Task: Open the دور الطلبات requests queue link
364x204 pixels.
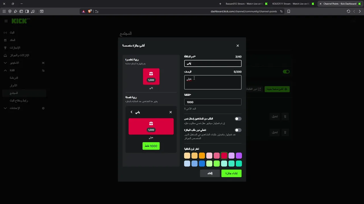Action: pyautogui.click(x=253, y=89)
